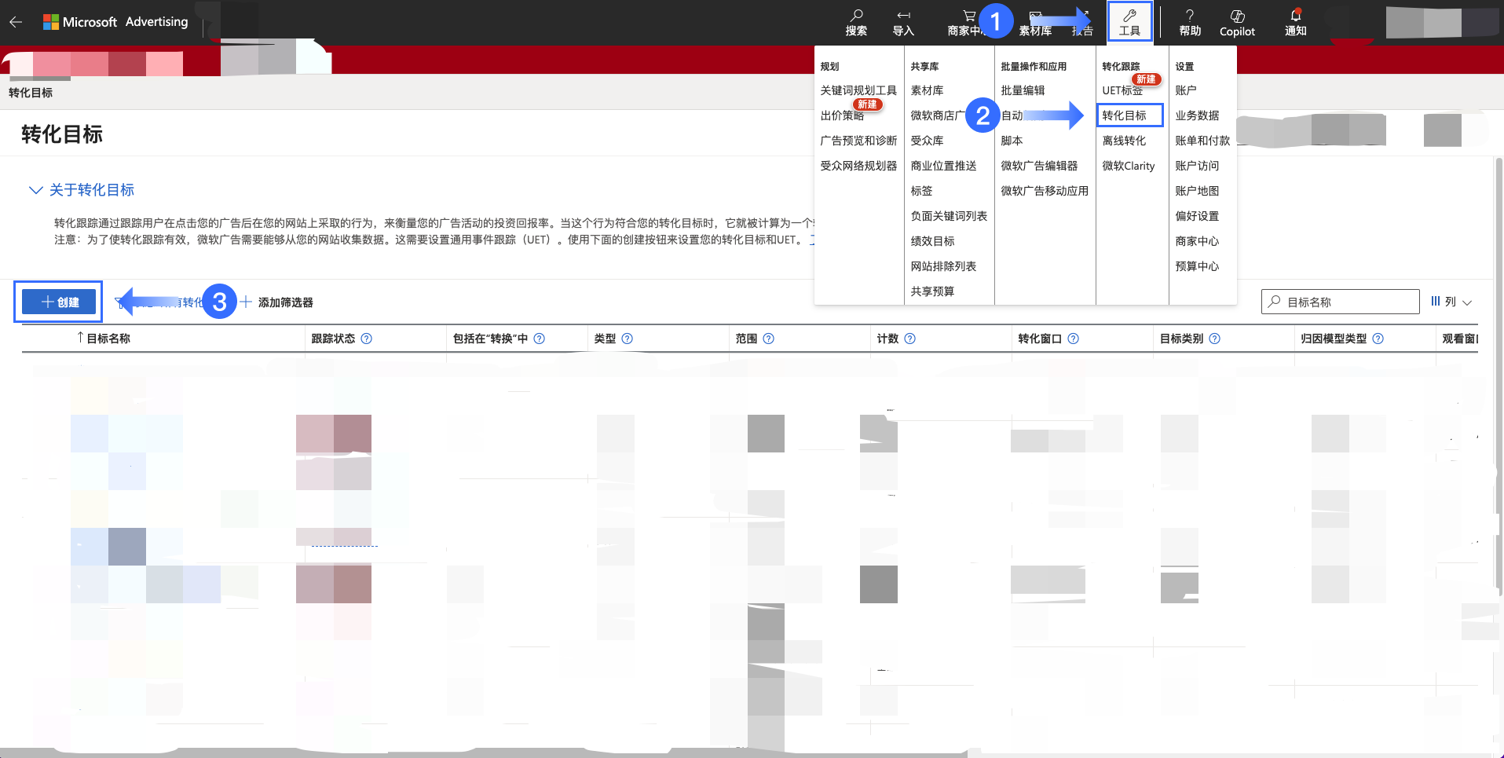Viewport: 1504px width, 758px height.
Task: Click the 转化窗口 column header
Action: point(1040,339)
